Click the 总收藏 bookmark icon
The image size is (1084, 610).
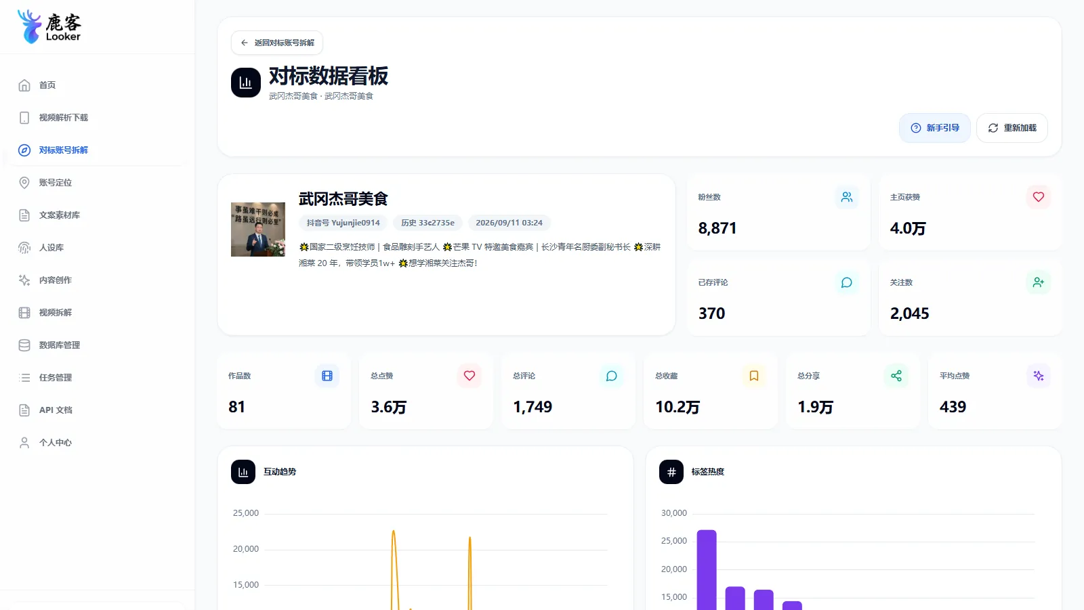754,376
